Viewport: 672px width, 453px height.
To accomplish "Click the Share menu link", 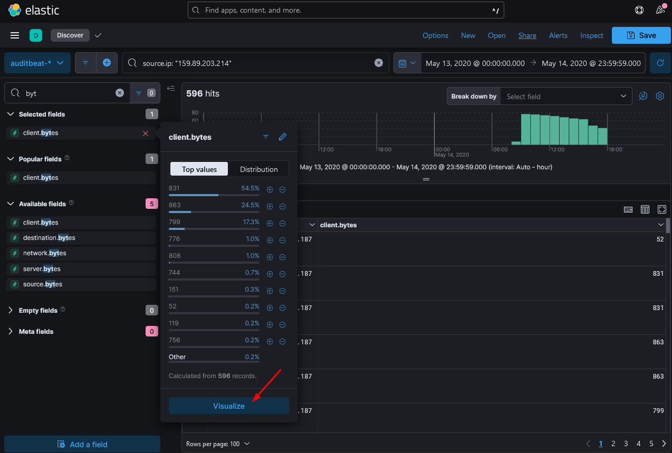I will [x=527, y=35].
